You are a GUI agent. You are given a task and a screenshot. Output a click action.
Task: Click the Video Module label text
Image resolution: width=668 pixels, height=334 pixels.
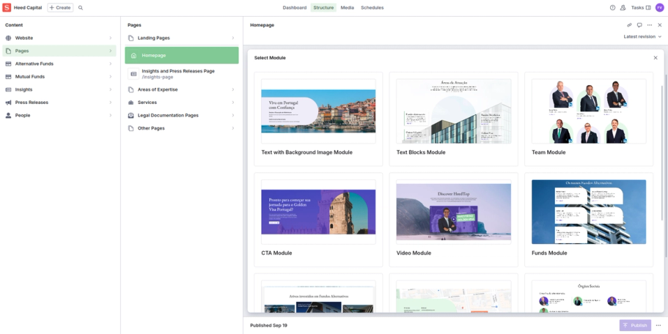coord(414,253)
